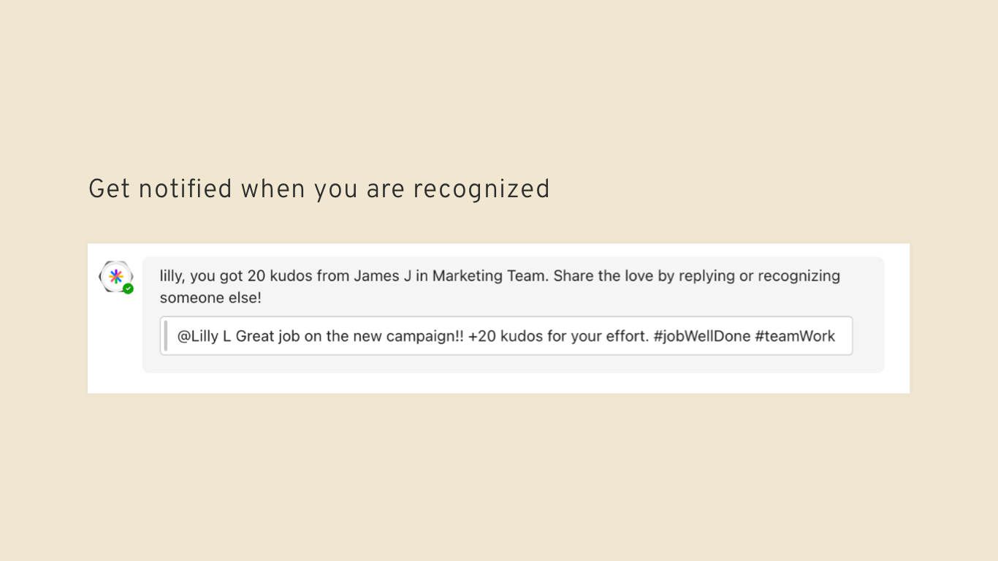Viewport: 998px width, 561px height.
Task: Click the gray vertical quote bar
Action: coord(166,336)
